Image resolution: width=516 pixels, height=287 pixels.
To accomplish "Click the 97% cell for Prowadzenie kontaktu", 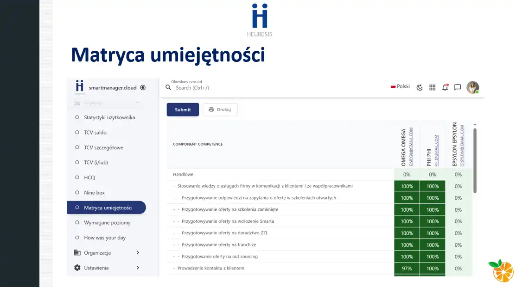I will pos(407,269).
